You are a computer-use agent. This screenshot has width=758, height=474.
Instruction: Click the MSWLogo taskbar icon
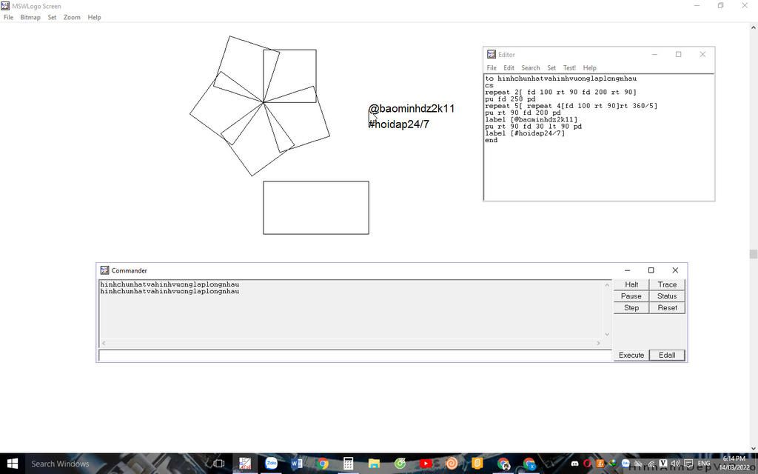click(x=245, y=464)
